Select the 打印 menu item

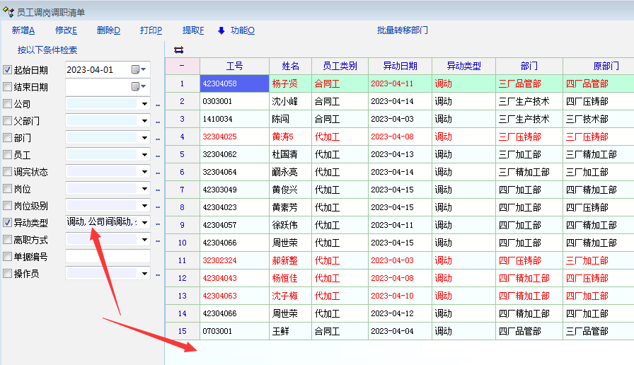pyautogui.click(x=151, y=30)
